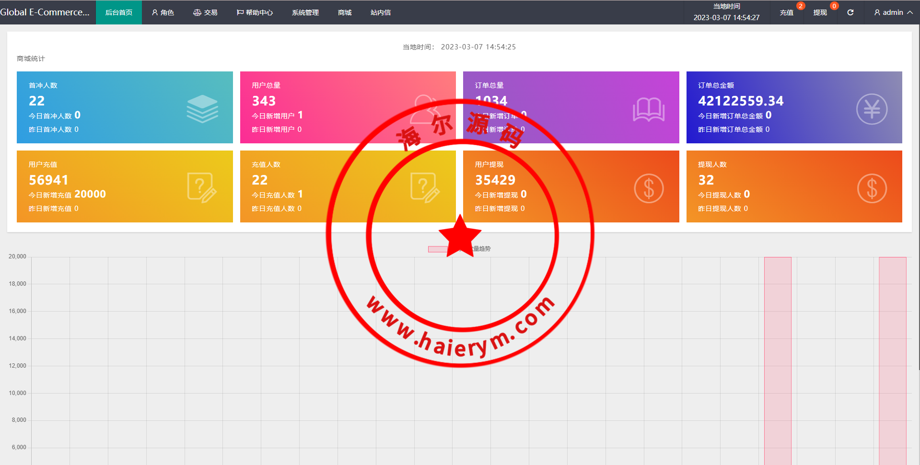Click the yen icon in 订单总金额 card
Viewport: 920px width, 465px height.
(x=871, y=109)
